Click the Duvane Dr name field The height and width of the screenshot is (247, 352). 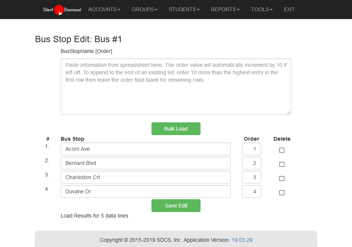coord(146,191)
